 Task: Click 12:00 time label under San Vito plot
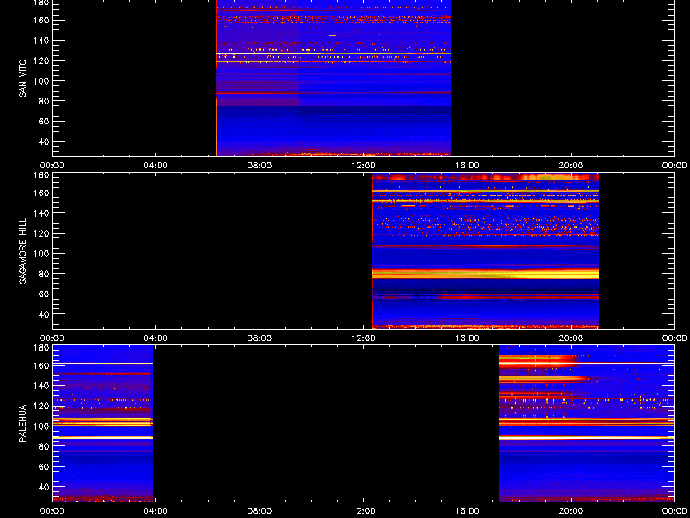click(x=363, y=166)
